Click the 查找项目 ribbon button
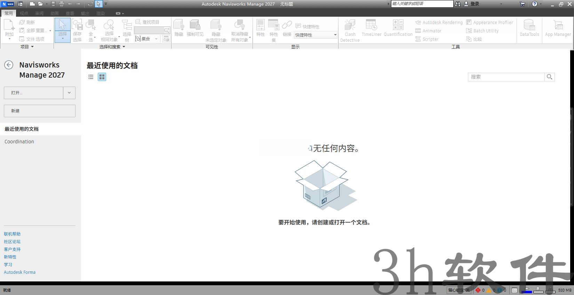Screen dimensions: 574x295 click(x=147, y=22)
